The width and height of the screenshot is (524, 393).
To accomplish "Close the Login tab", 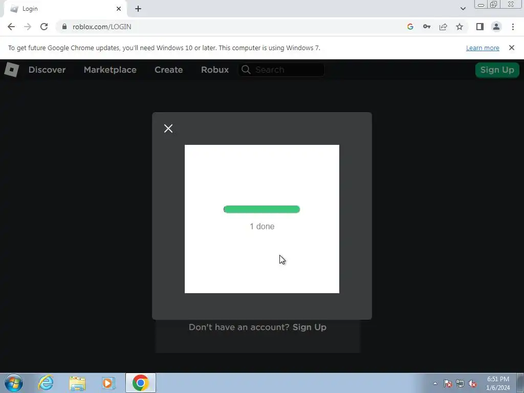I will pyautogui.click(x=119, y=9).
